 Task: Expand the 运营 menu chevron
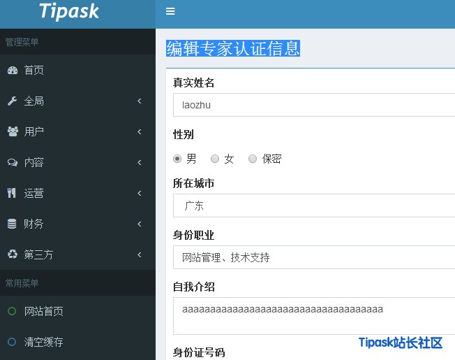(140, 193)
